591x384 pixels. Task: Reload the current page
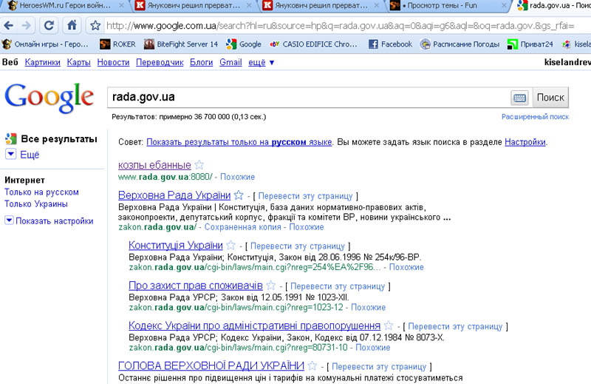click(x=49, y=25)
